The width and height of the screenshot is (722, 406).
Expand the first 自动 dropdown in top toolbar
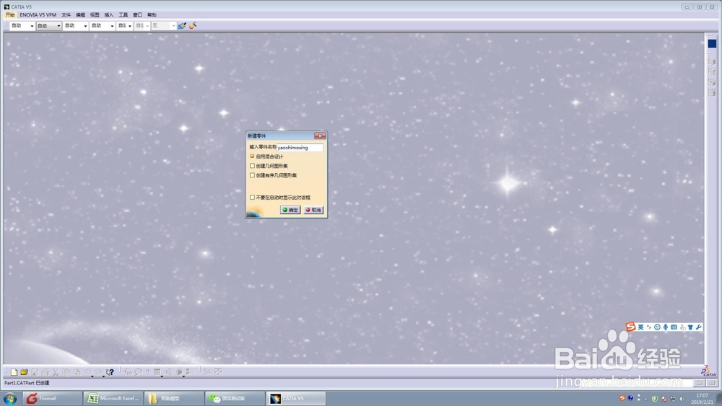coord(32,26)
